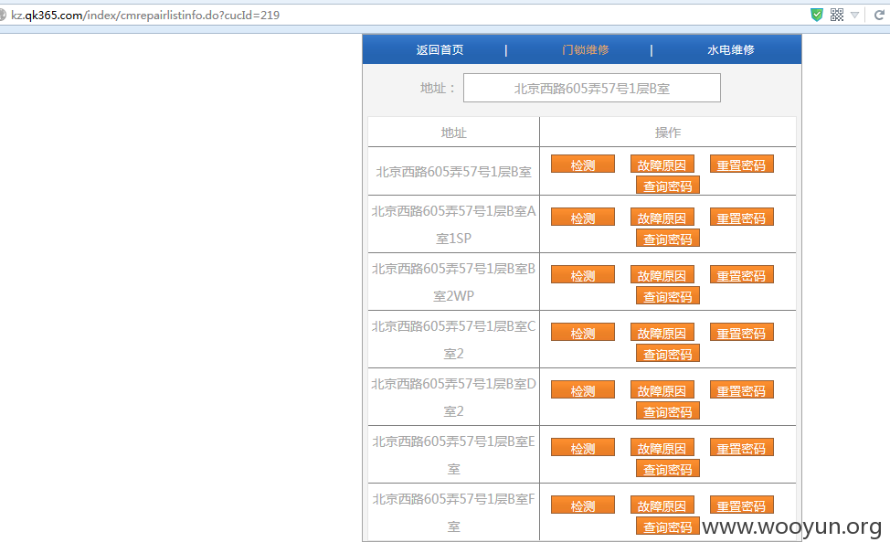Click 检测 for the F室 row

pos(583,505)
